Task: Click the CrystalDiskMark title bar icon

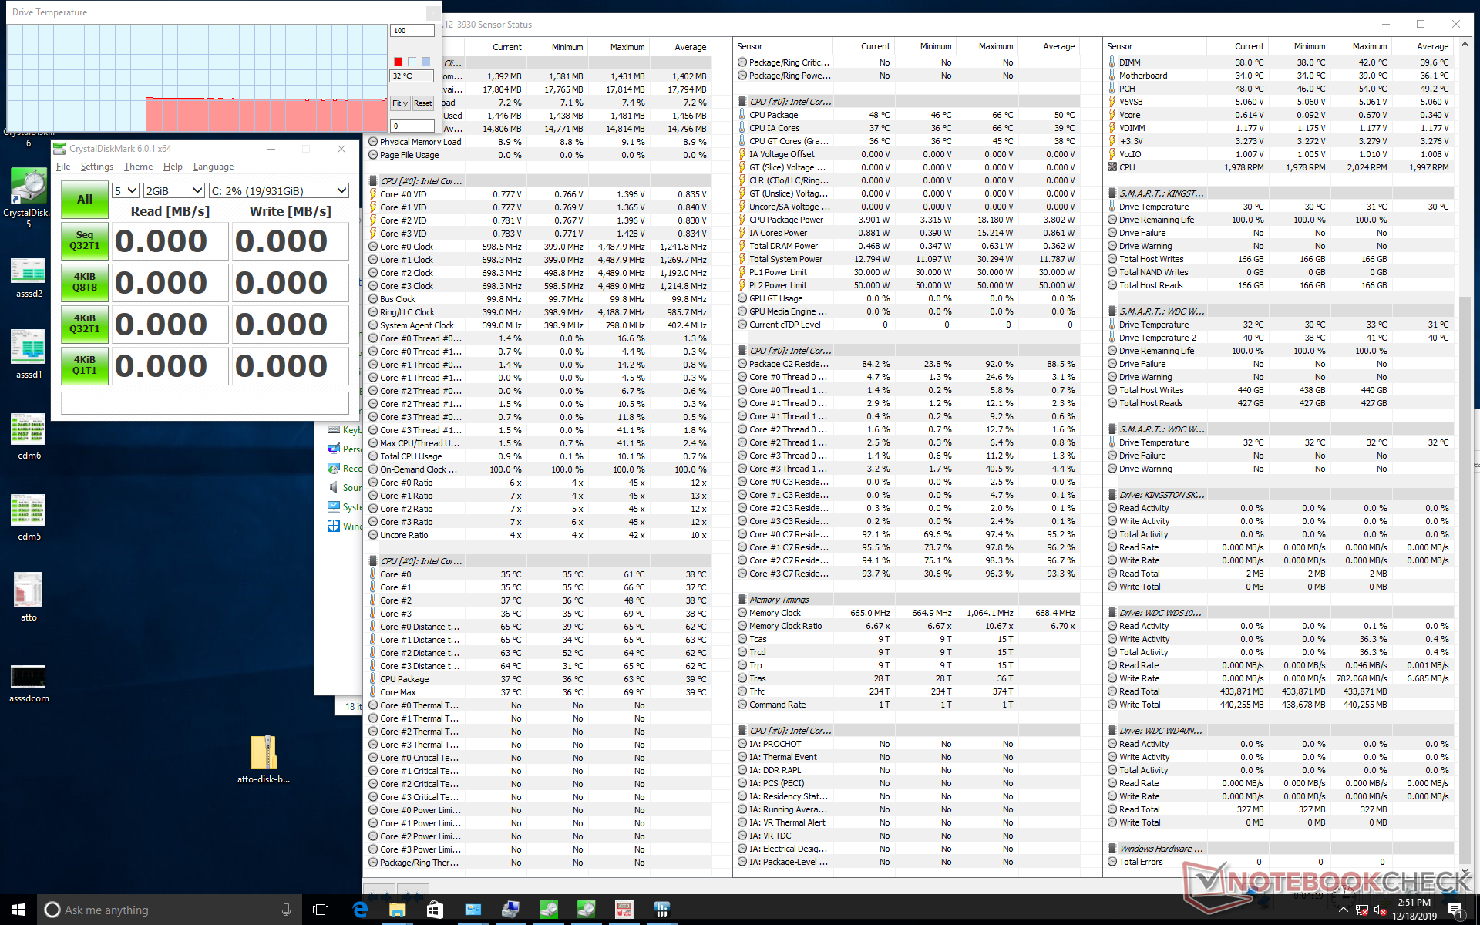Action: click(x=59, y=149)
